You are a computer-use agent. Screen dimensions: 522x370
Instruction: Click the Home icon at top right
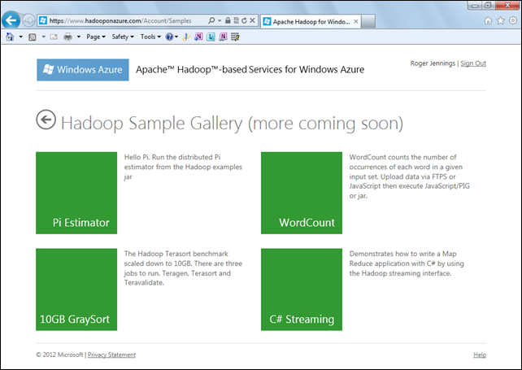(x=488, y=21)
